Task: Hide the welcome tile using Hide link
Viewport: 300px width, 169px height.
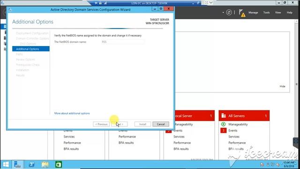Action: (x=282, y=86)
